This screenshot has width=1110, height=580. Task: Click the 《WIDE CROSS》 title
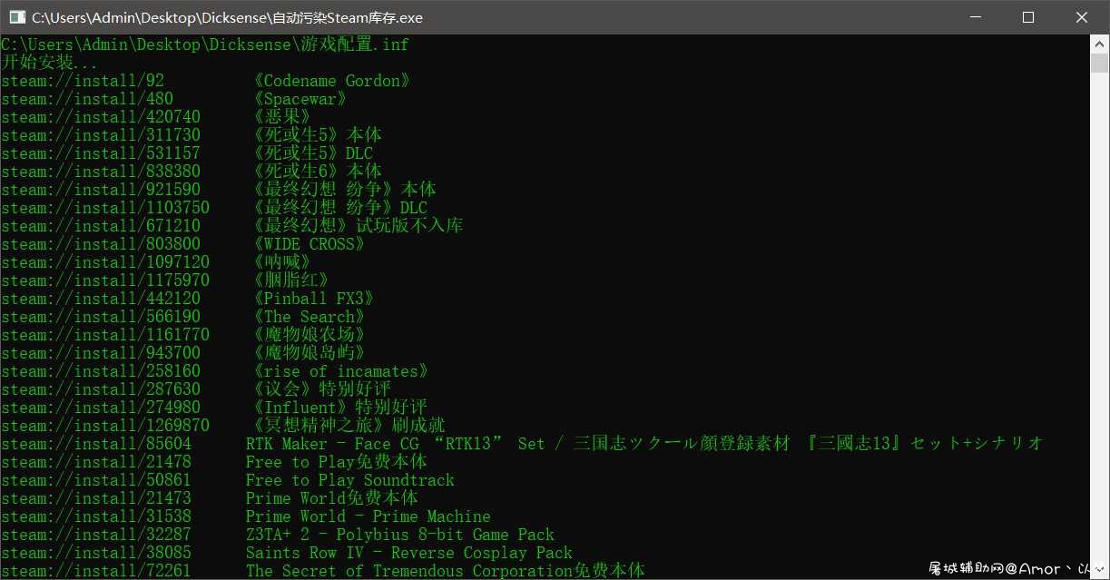(309, 244)
